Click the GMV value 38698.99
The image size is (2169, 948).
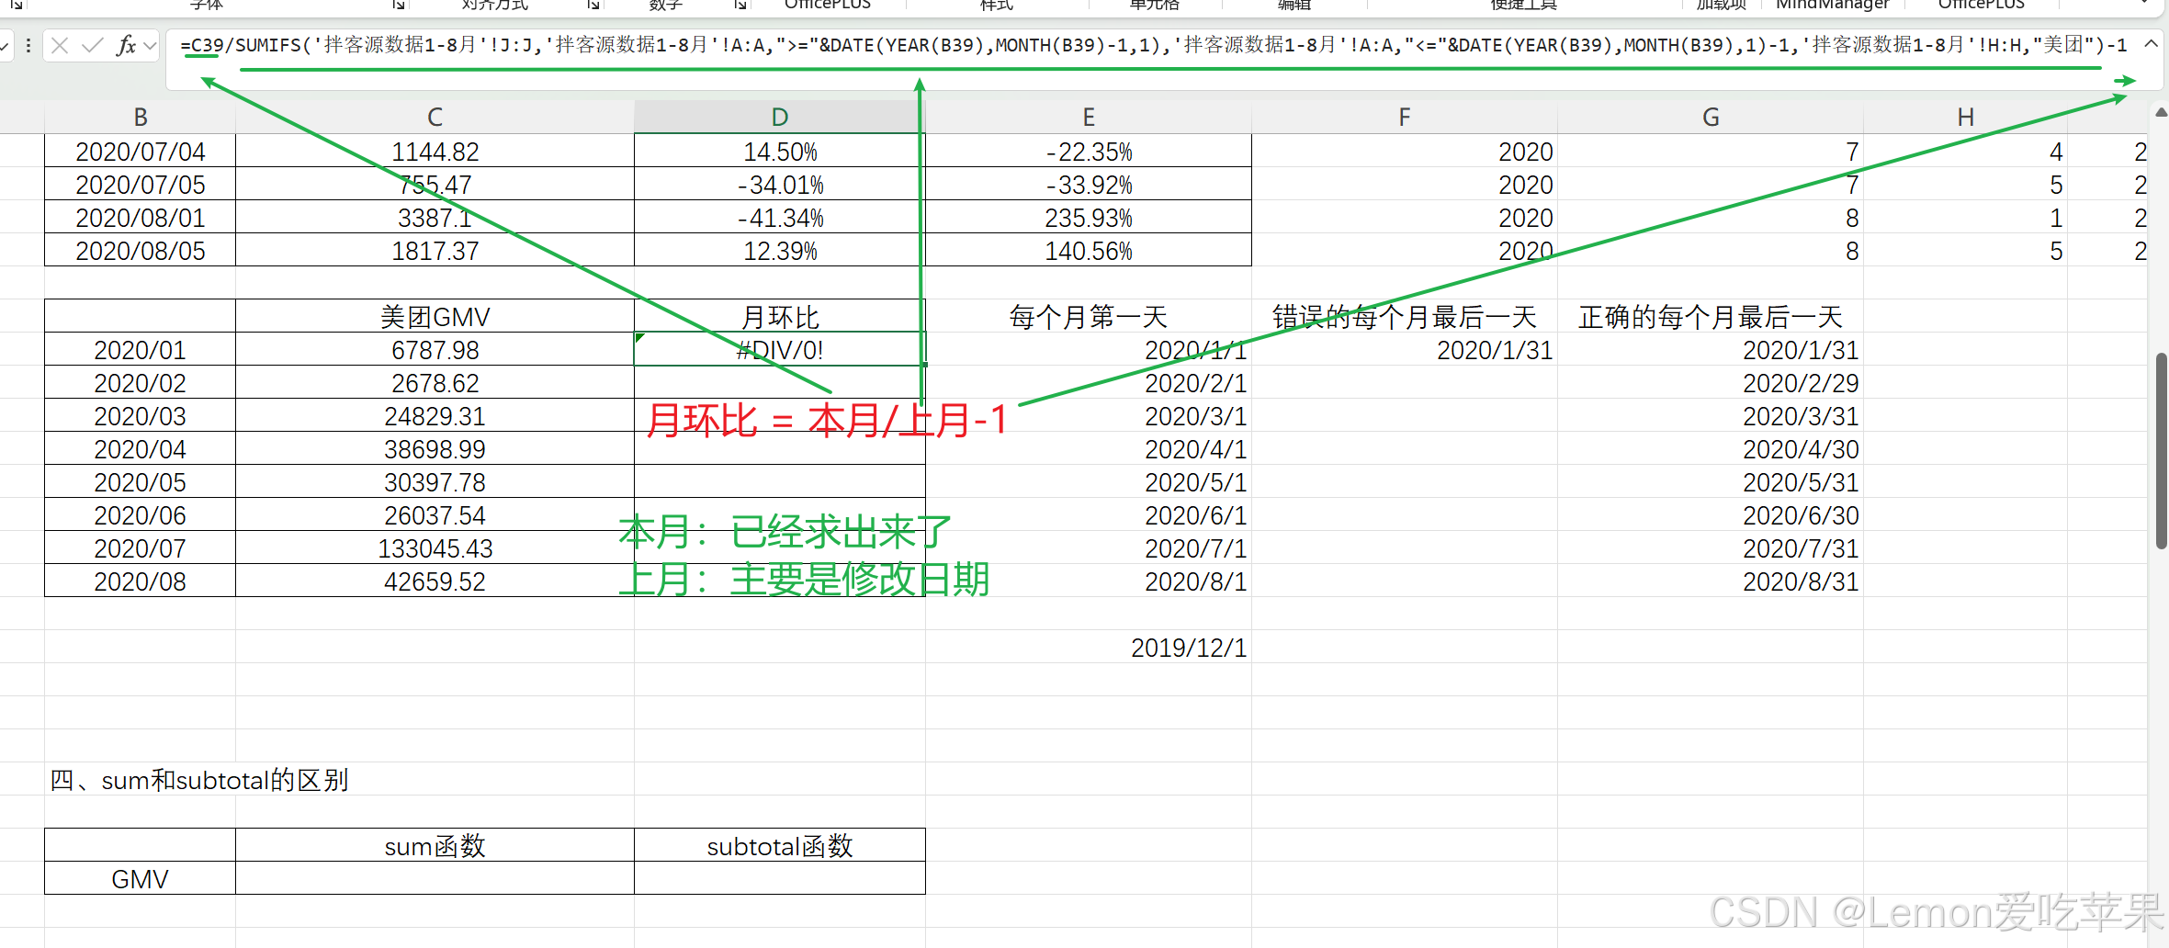click(435, 448)
